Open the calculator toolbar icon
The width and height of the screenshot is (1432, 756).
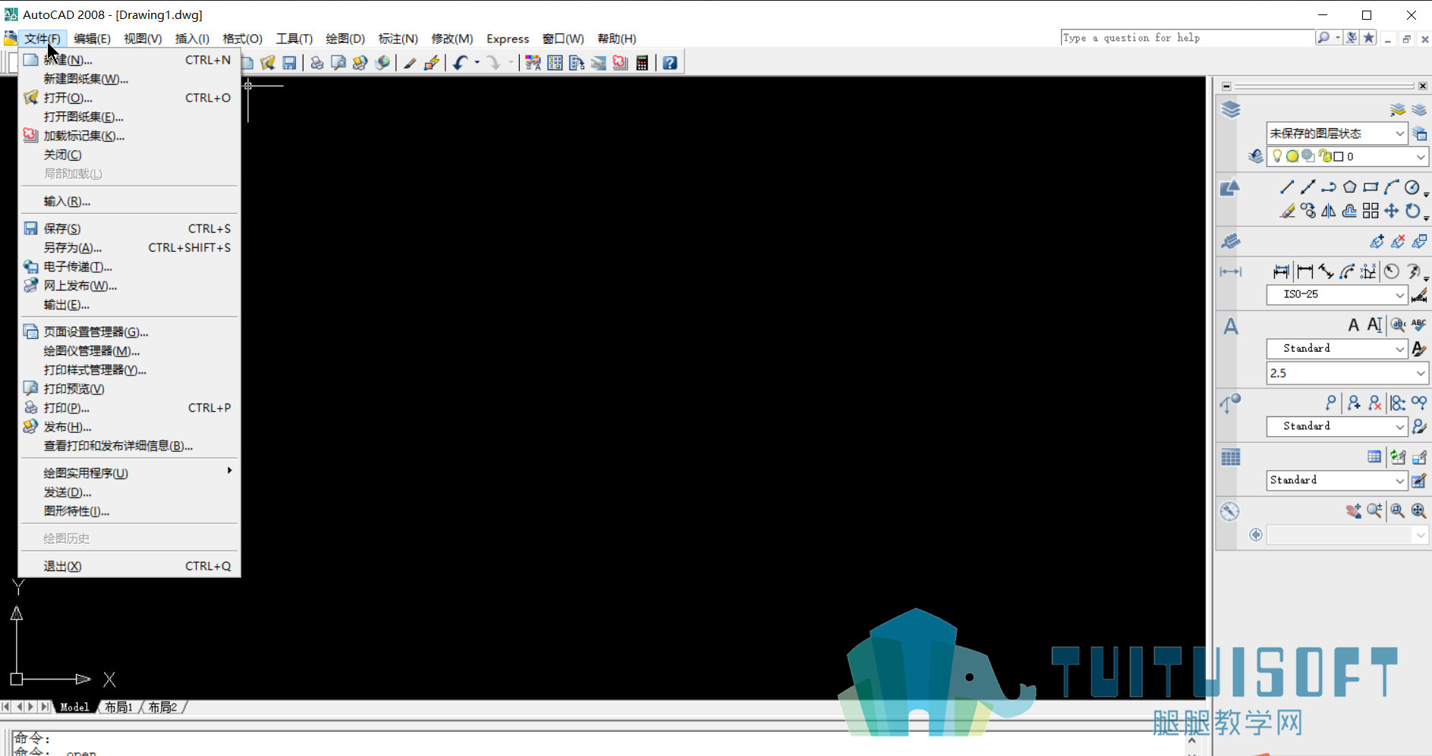(642, 63)
